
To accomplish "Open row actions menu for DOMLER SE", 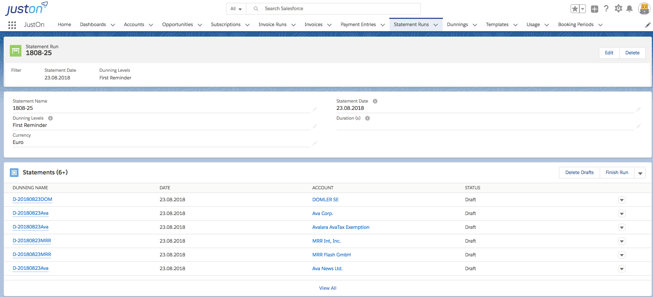I will [622, 200].
